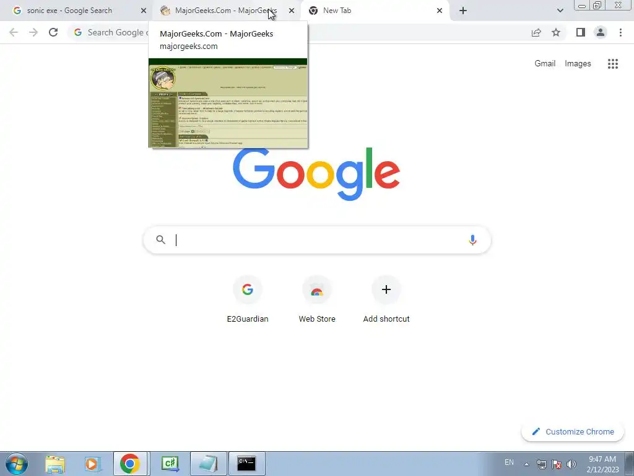Close the Chrome window
This screenshot has height=476, width=634.
click(x=619, y=5)
